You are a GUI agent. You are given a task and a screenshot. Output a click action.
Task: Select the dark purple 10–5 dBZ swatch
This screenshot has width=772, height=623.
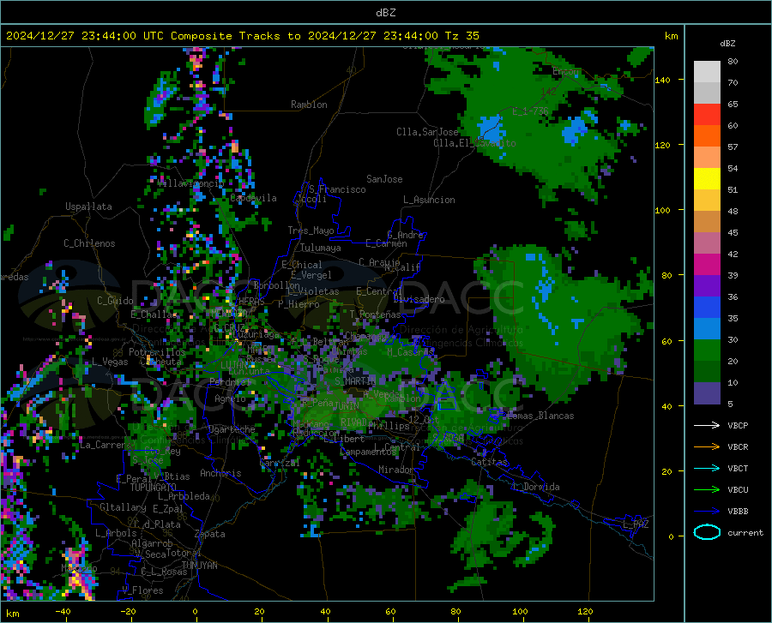pyautogui.click(x=707, y=393)
